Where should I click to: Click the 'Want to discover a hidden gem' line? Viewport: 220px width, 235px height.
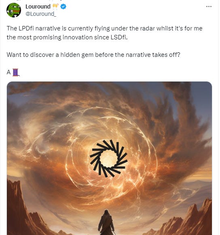point(93,55)
